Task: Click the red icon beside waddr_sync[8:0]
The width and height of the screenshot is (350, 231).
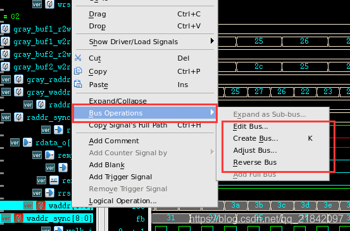Action: coord(18,218)
